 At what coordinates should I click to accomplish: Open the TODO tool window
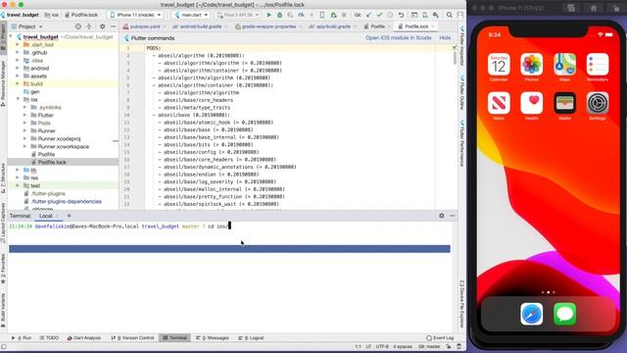click(49, 337)
